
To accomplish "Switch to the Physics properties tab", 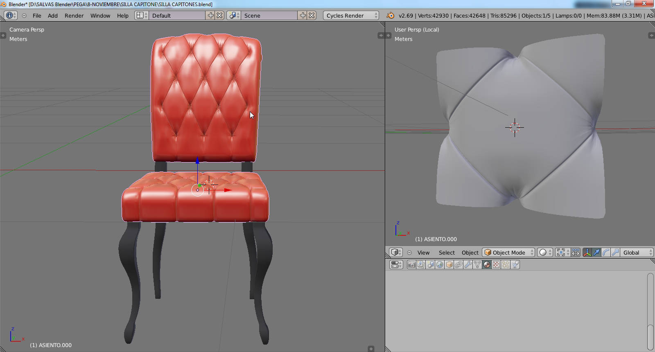I will coord(515,264).
